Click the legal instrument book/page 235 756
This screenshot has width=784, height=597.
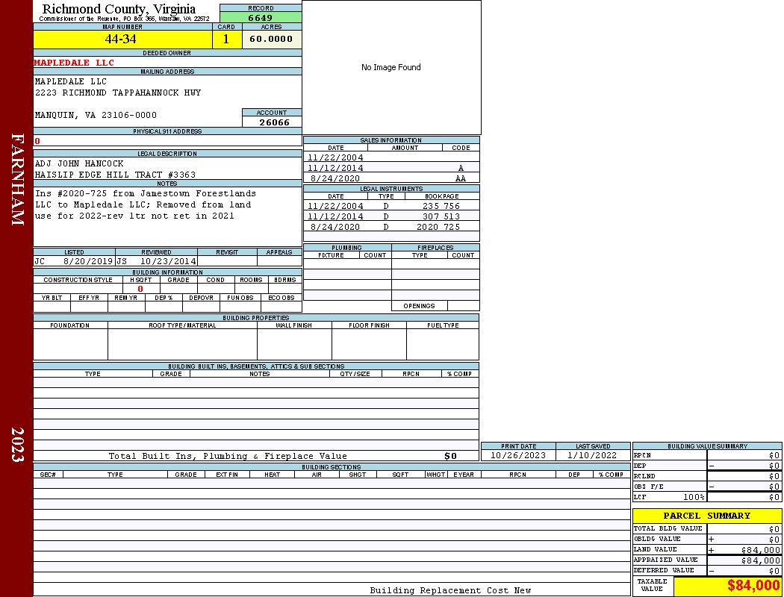(441, 206)
